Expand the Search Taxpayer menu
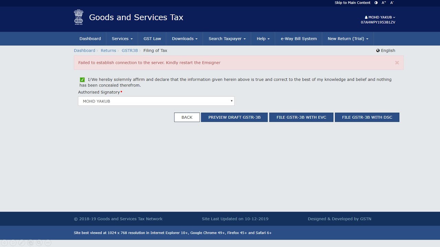Screen dimensions: 440x247 [227, 39]
